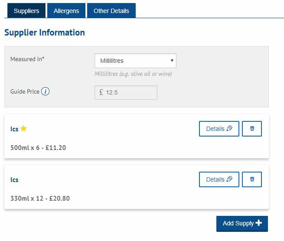Click the Guide Price input field
Viewport: 284px width, 241px height.
pyautogui.click(x=129, y=92)
